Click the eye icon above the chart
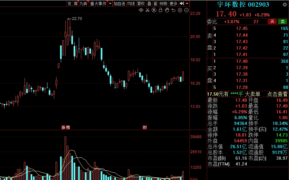The width and height of the screenshot is (289, 180). tap(141, 10)
